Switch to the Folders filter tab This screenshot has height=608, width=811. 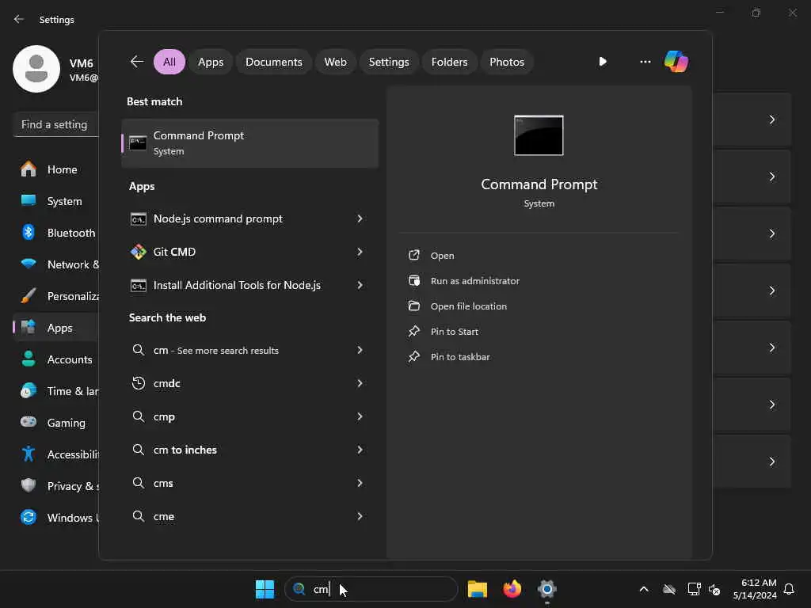(x=449, y=62)
